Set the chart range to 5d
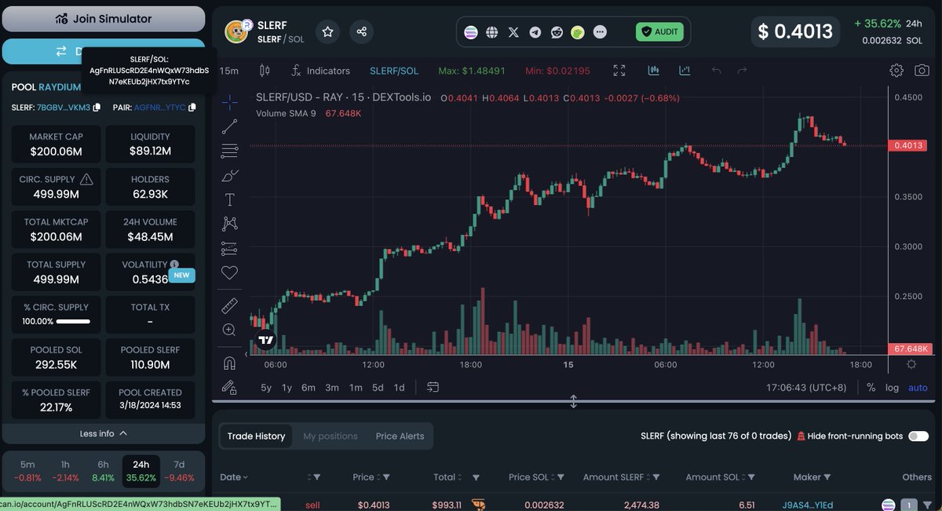The height and width of the screenshot is (511, 942). [378, 388]
